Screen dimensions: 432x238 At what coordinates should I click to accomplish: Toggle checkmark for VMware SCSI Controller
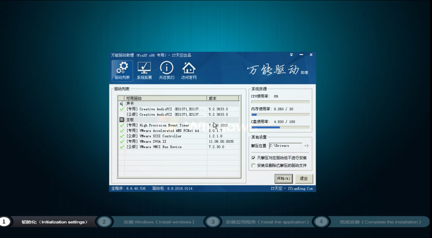(121, 136)
